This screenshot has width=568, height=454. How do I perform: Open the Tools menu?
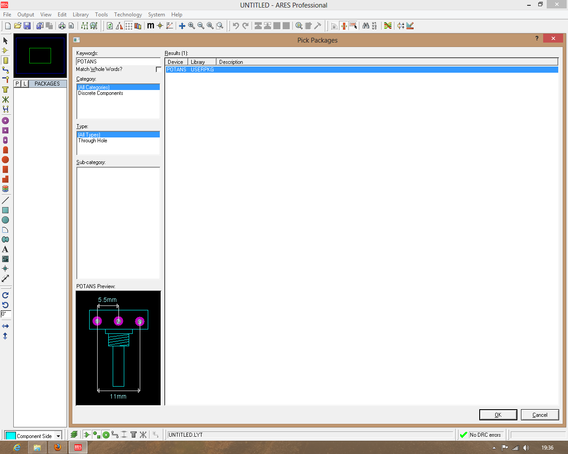102,15
